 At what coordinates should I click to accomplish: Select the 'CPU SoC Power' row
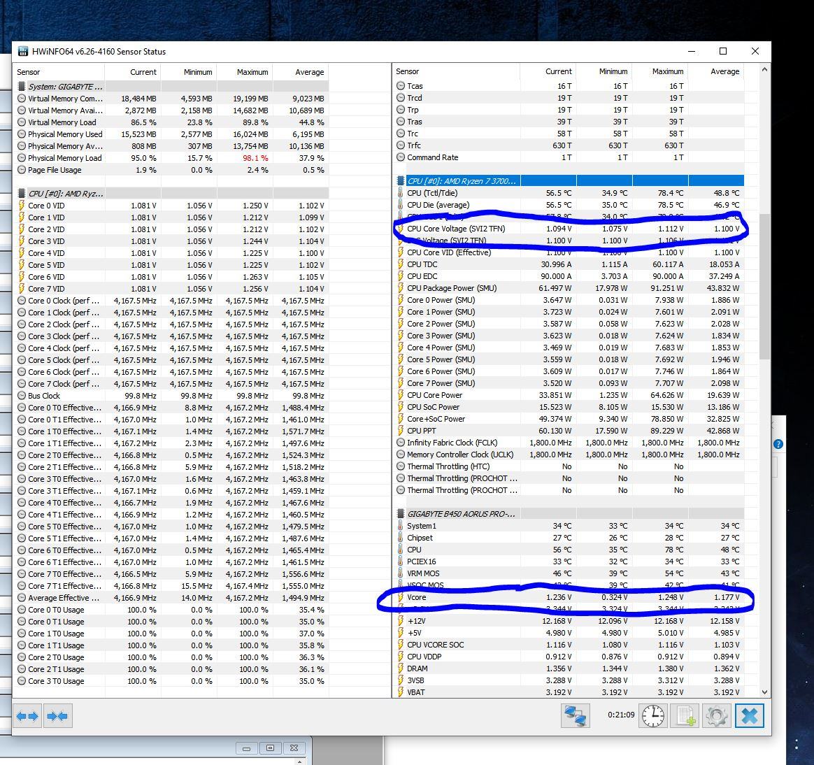569,408
